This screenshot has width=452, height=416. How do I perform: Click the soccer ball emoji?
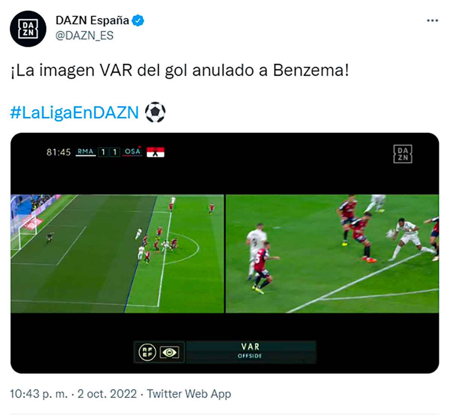(x=155, y=112)
